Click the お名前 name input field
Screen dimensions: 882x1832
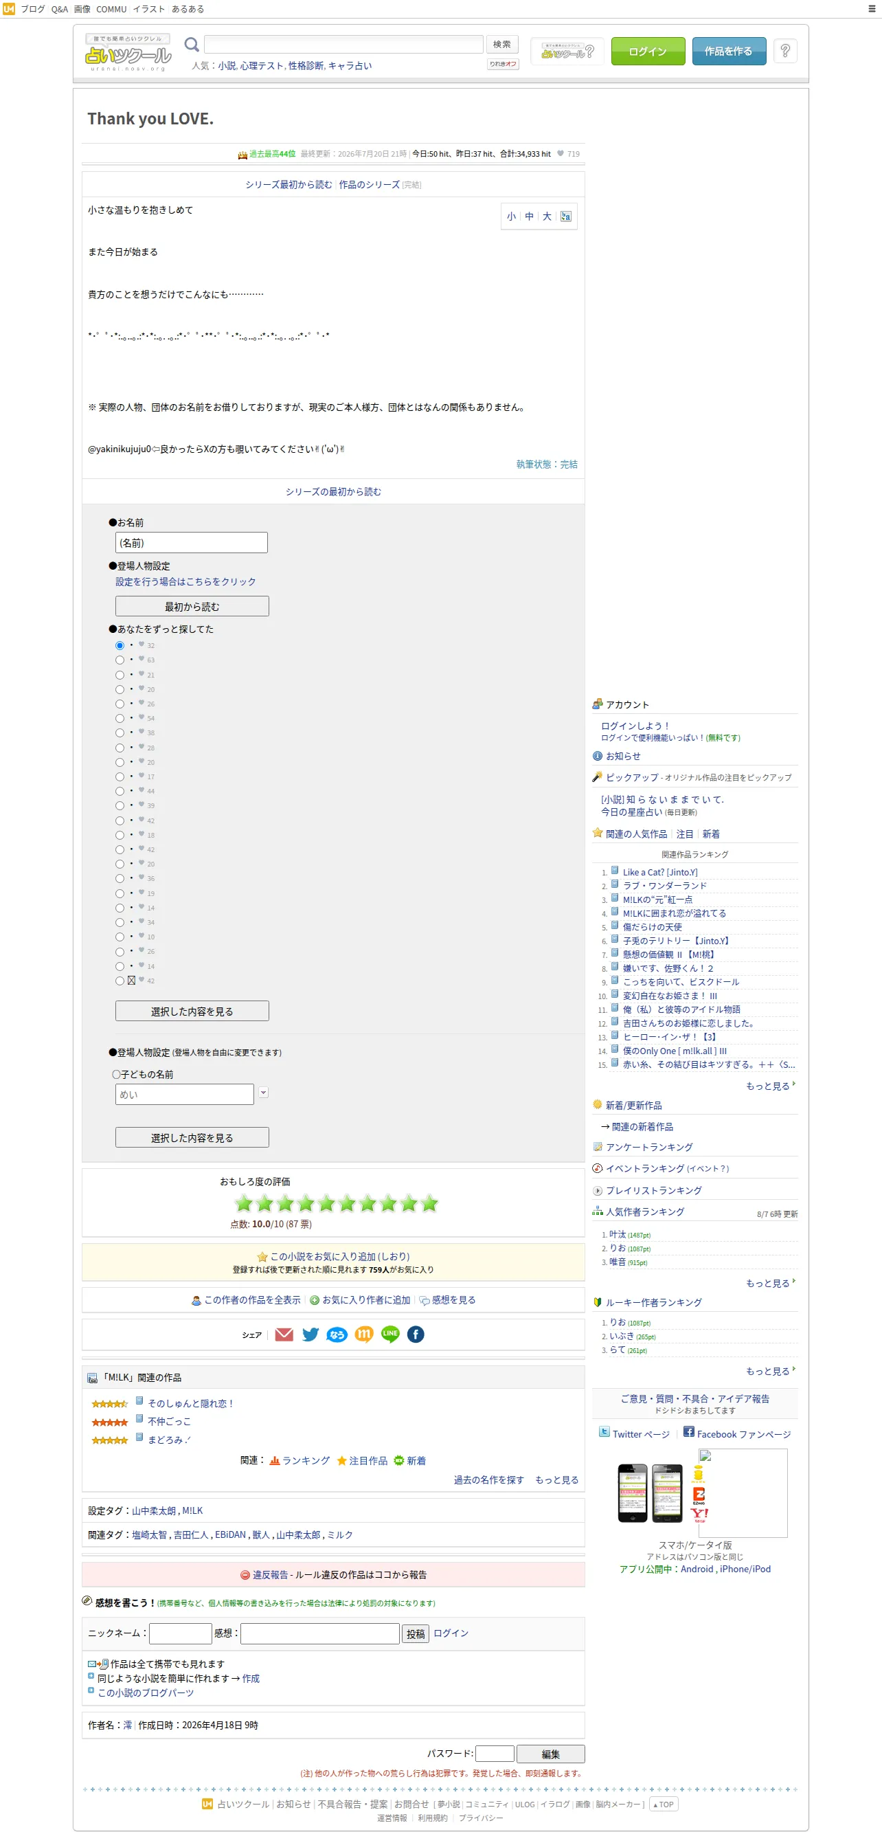click(191, 543)
